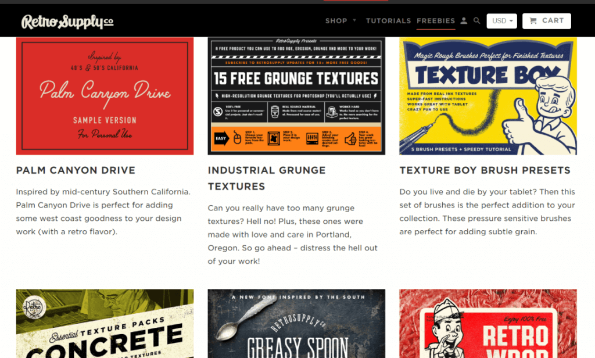Open Industrial Grunge Textures title link
The width and height of the screenshot is (595, 358).
(x=266, y=178)
